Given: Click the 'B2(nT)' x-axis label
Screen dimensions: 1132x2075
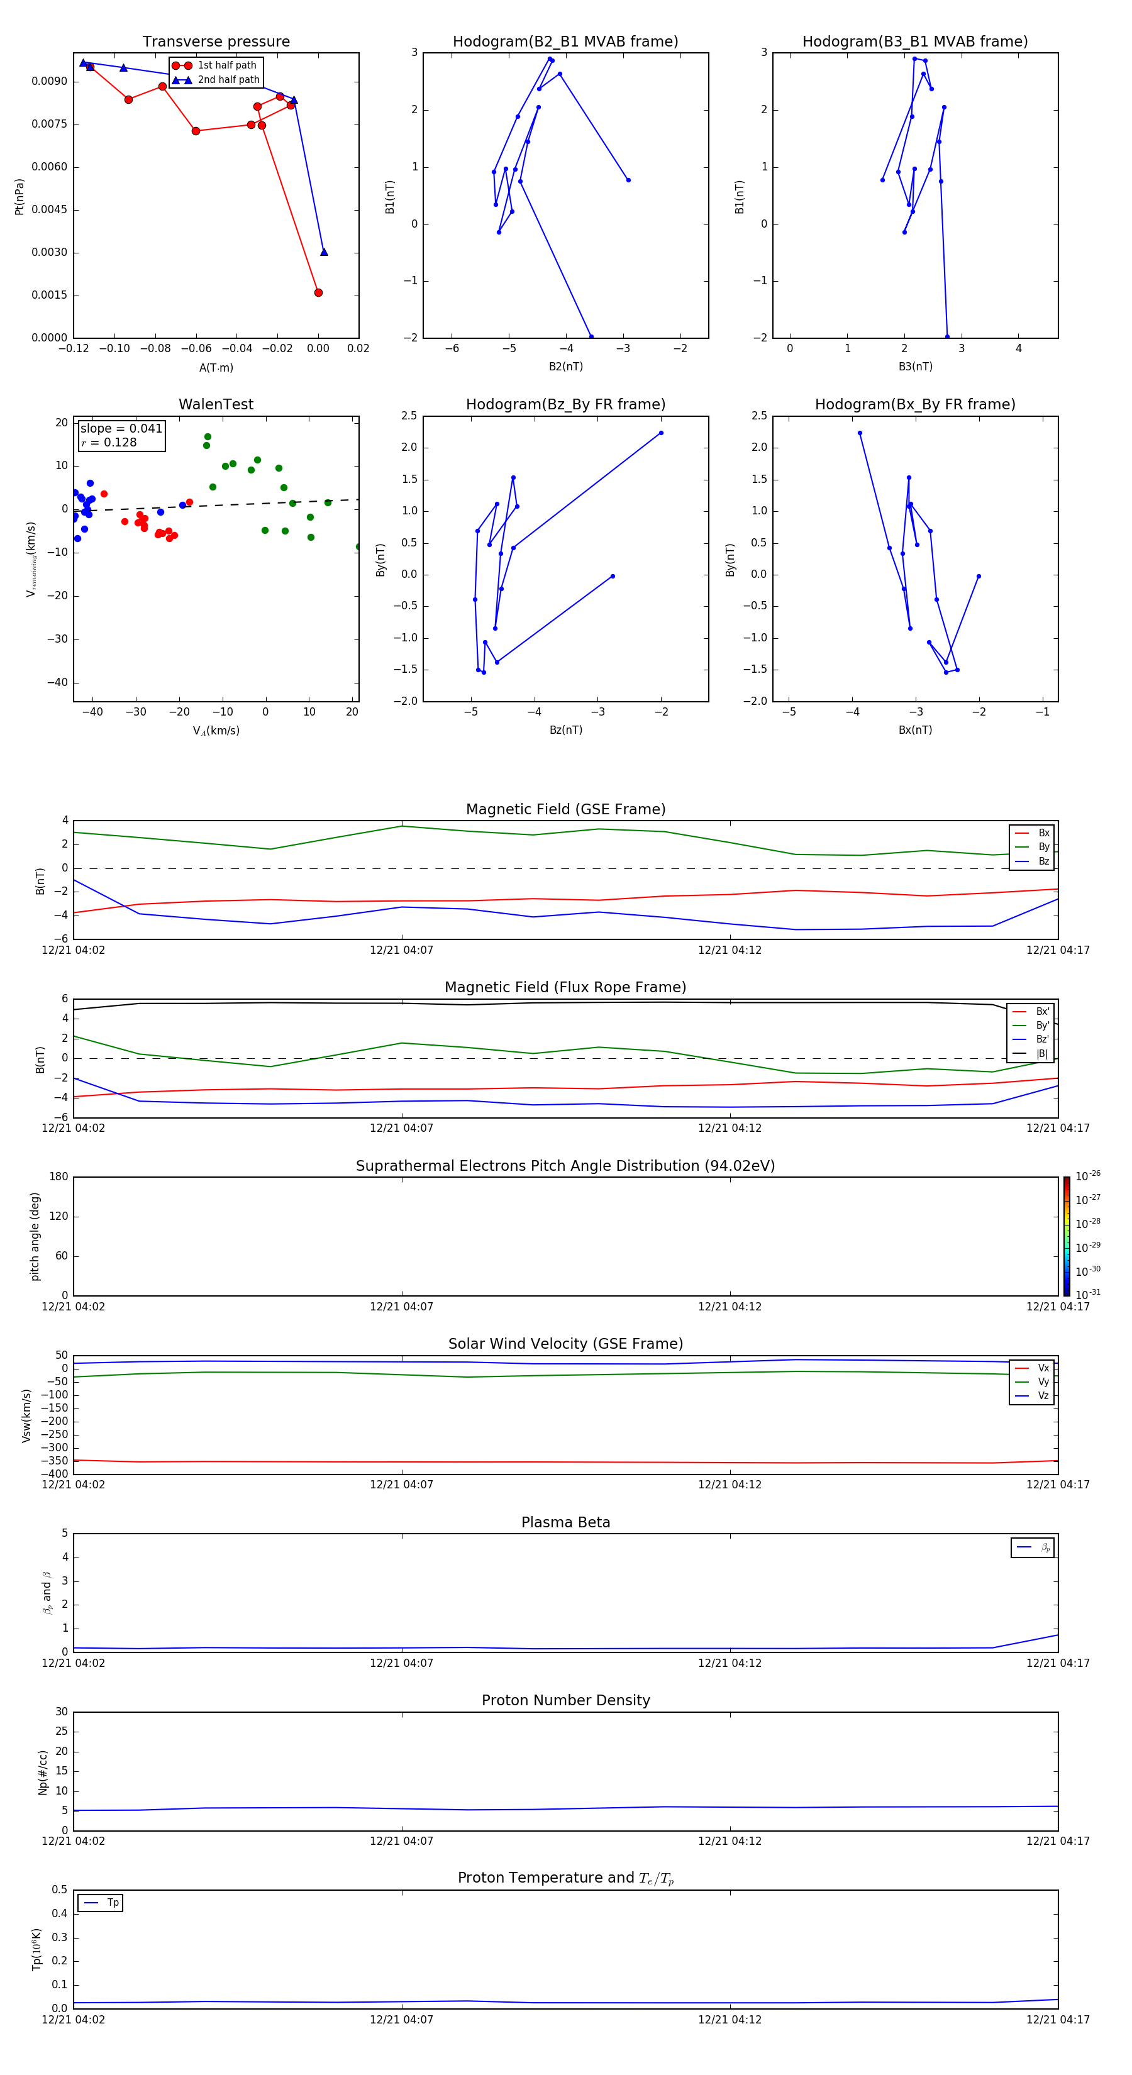Looking at the screenshot, I should click(x=565, y=367).
